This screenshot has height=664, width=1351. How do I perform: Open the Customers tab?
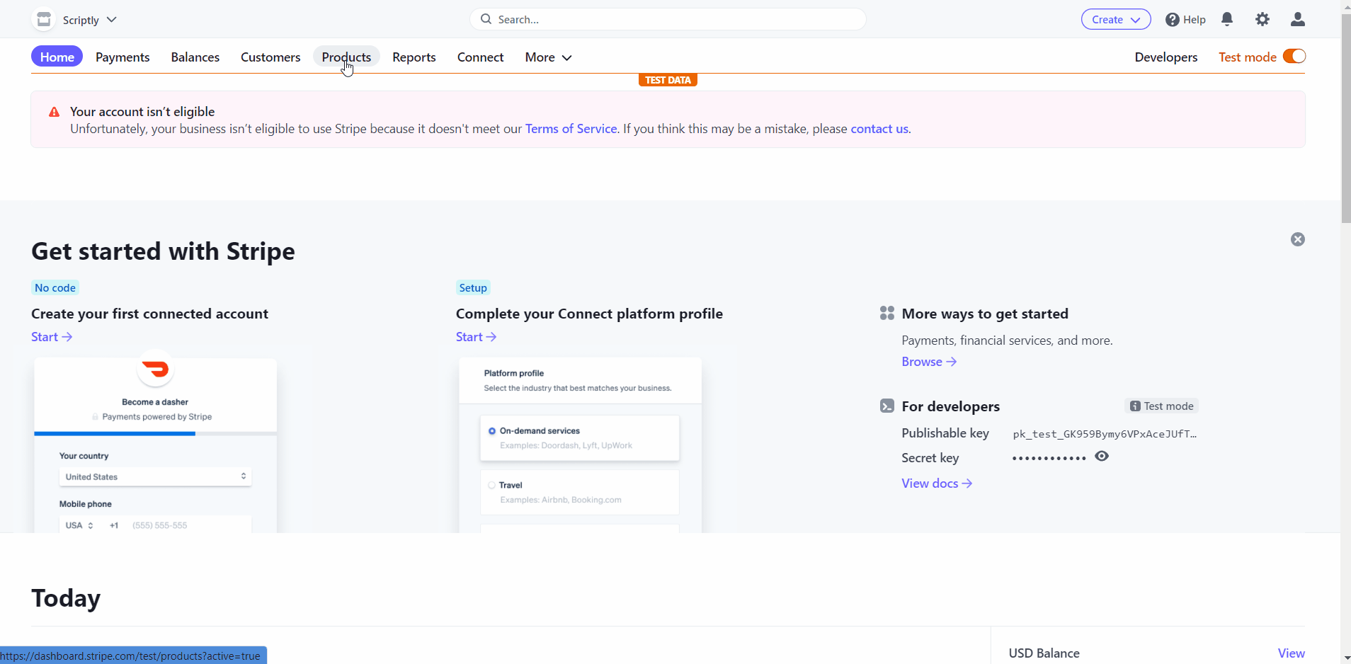[270, 57]
